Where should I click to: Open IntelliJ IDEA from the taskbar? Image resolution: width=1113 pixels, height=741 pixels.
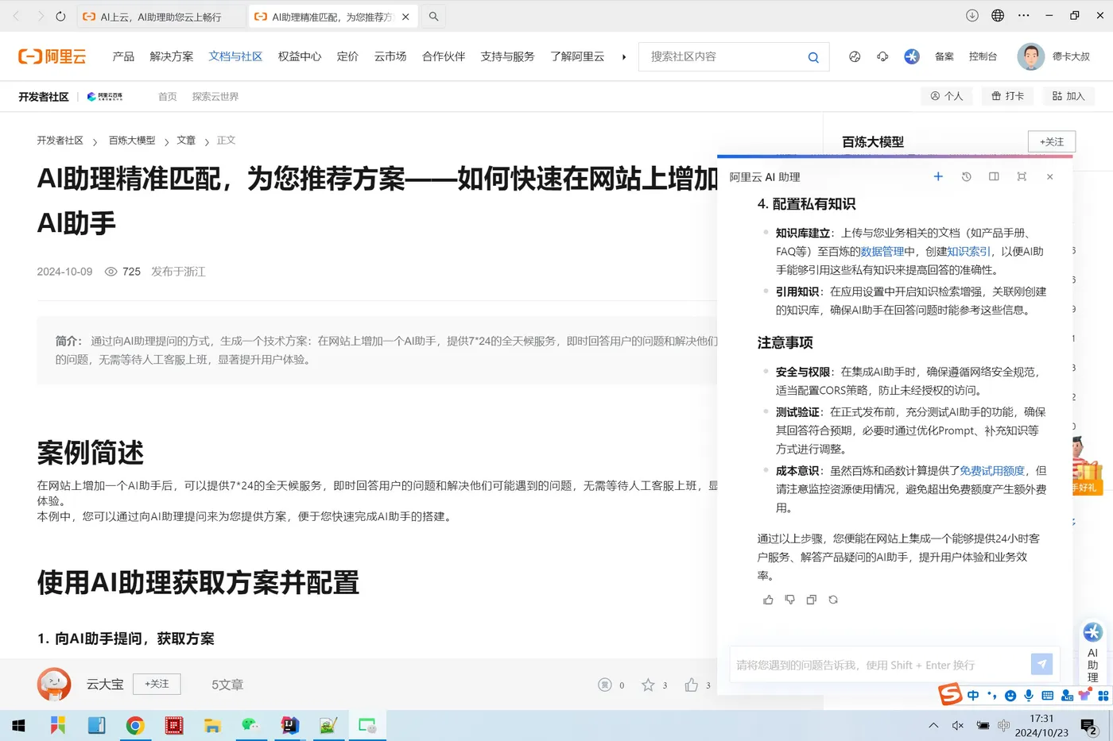[289, 725]
